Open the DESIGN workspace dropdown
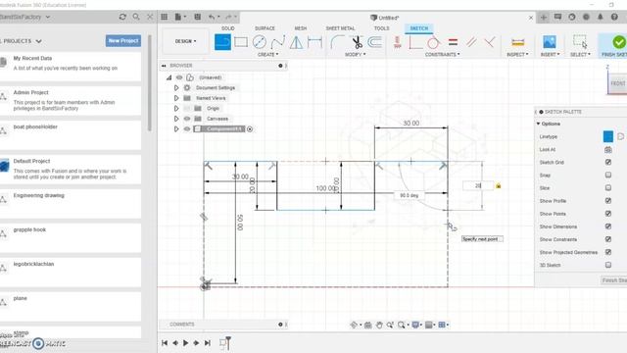 (x=185, y=41)
